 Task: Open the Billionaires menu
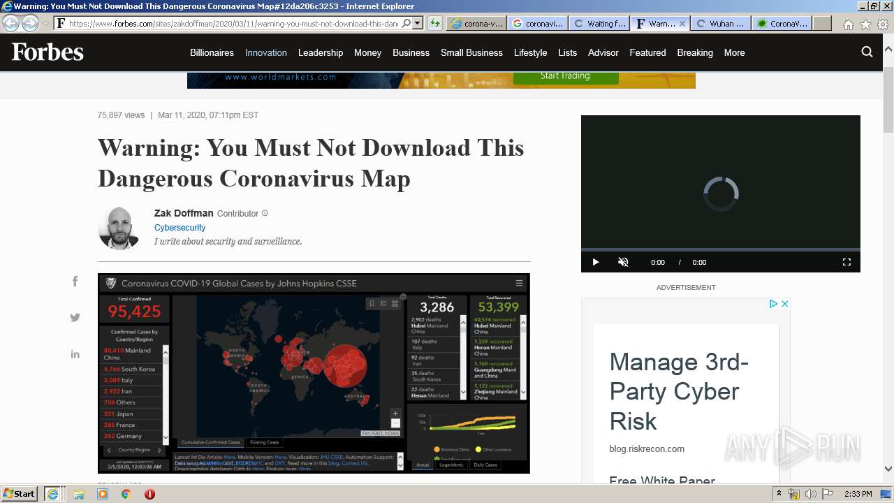[x=212, y=52]
